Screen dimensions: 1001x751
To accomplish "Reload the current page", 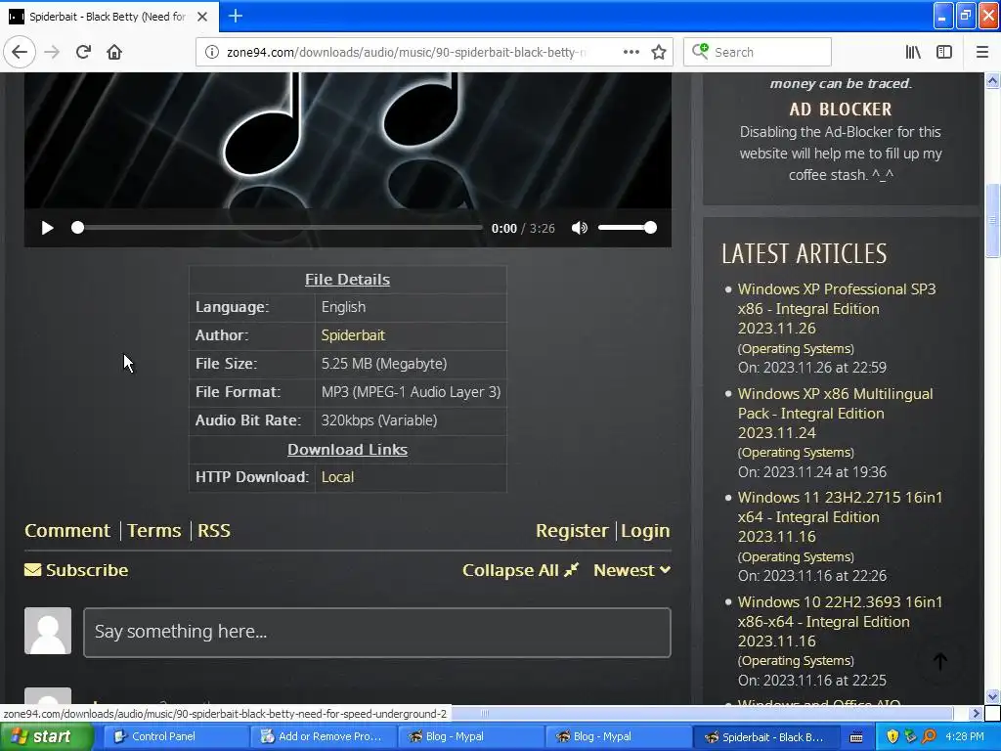I will pyautogui.click(x=83, y=52).
